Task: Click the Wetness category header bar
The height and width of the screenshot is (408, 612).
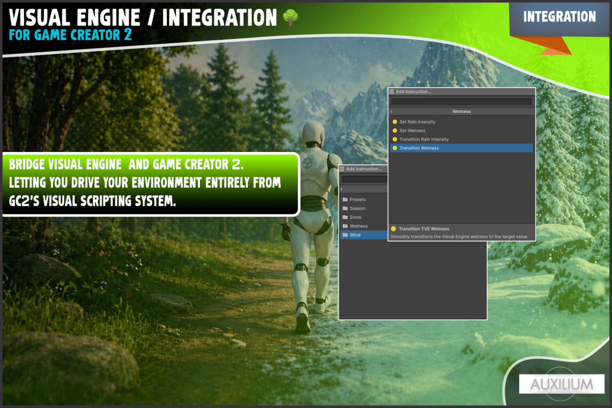Action: (x=462, y=111)
